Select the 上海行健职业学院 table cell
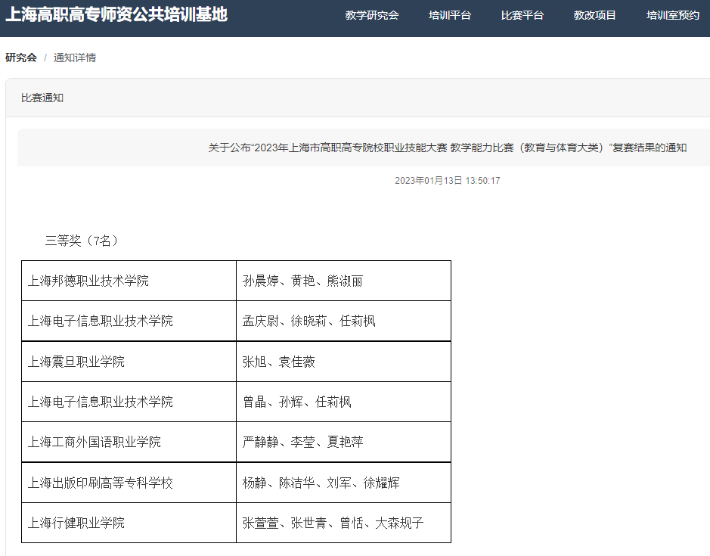The width and height of the screenshot is (710, 556). click(76, 523)
